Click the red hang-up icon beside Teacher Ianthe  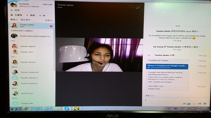51,26
